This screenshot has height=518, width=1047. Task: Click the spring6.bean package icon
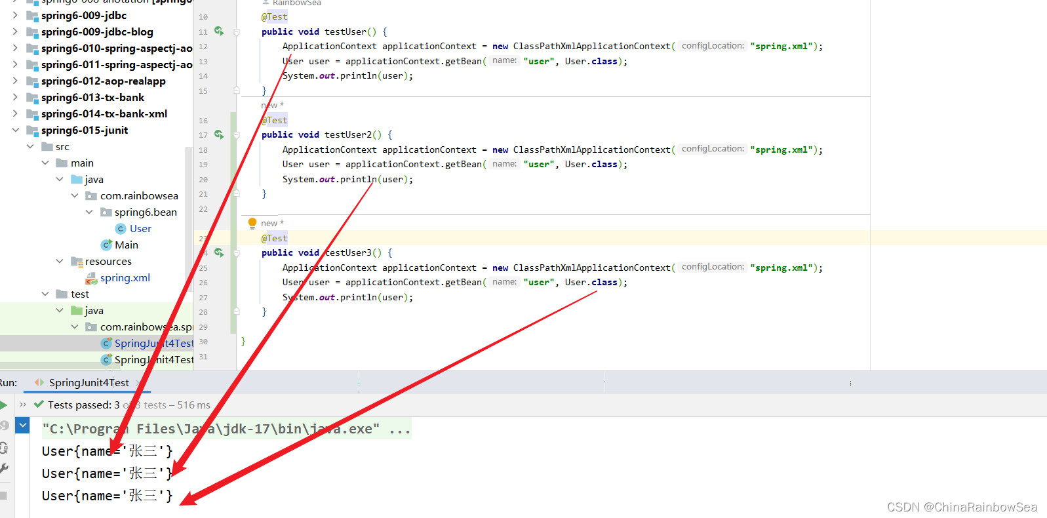point(106,212)
